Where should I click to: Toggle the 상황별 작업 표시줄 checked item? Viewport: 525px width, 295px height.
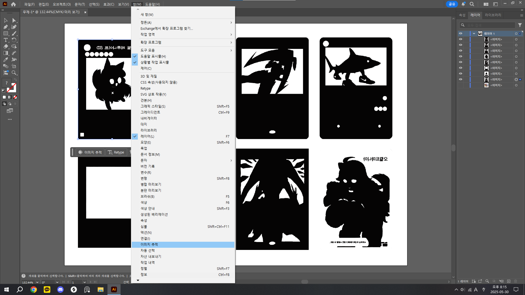(x=183, y=62)
